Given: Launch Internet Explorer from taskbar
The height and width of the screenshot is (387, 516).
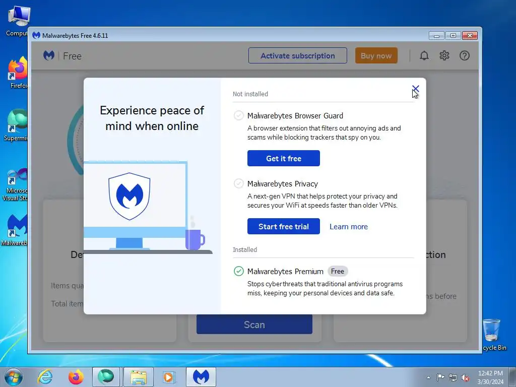Looking at the screenshot, I should click(x=45, y=377).
